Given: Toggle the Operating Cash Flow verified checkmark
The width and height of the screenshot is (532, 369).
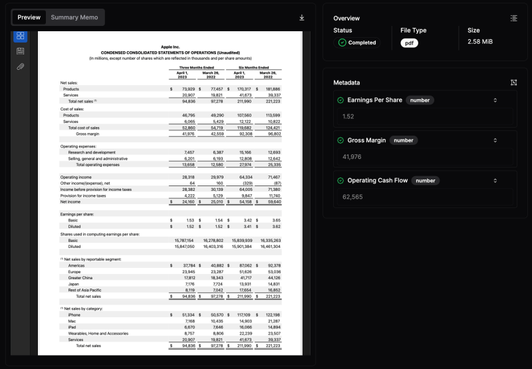Looking at the screenshot, I should coord(340,180).
